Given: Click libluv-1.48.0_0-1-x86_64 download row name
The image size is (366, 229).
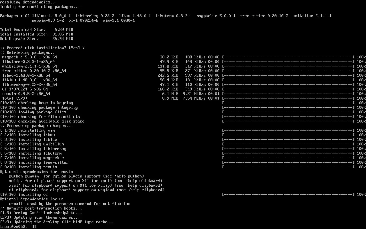Looking at the screenshot, I should [30, 80].
